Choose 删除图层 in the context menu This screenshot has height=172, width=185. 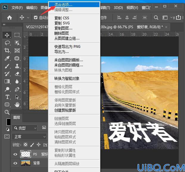[74, 33]
